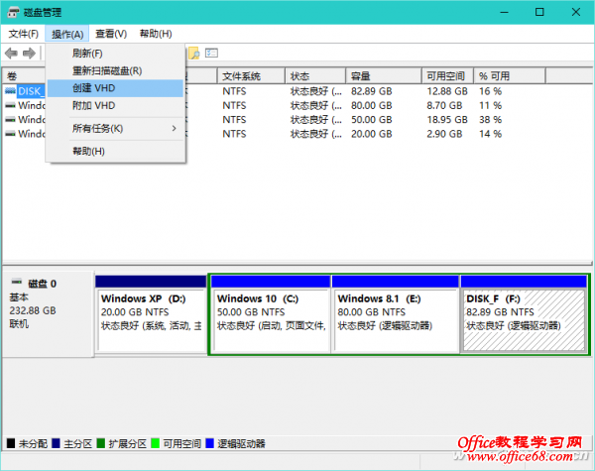Click the 16 % free cell
This screenshot has width=595, height=471.
[x=490, y=91]
